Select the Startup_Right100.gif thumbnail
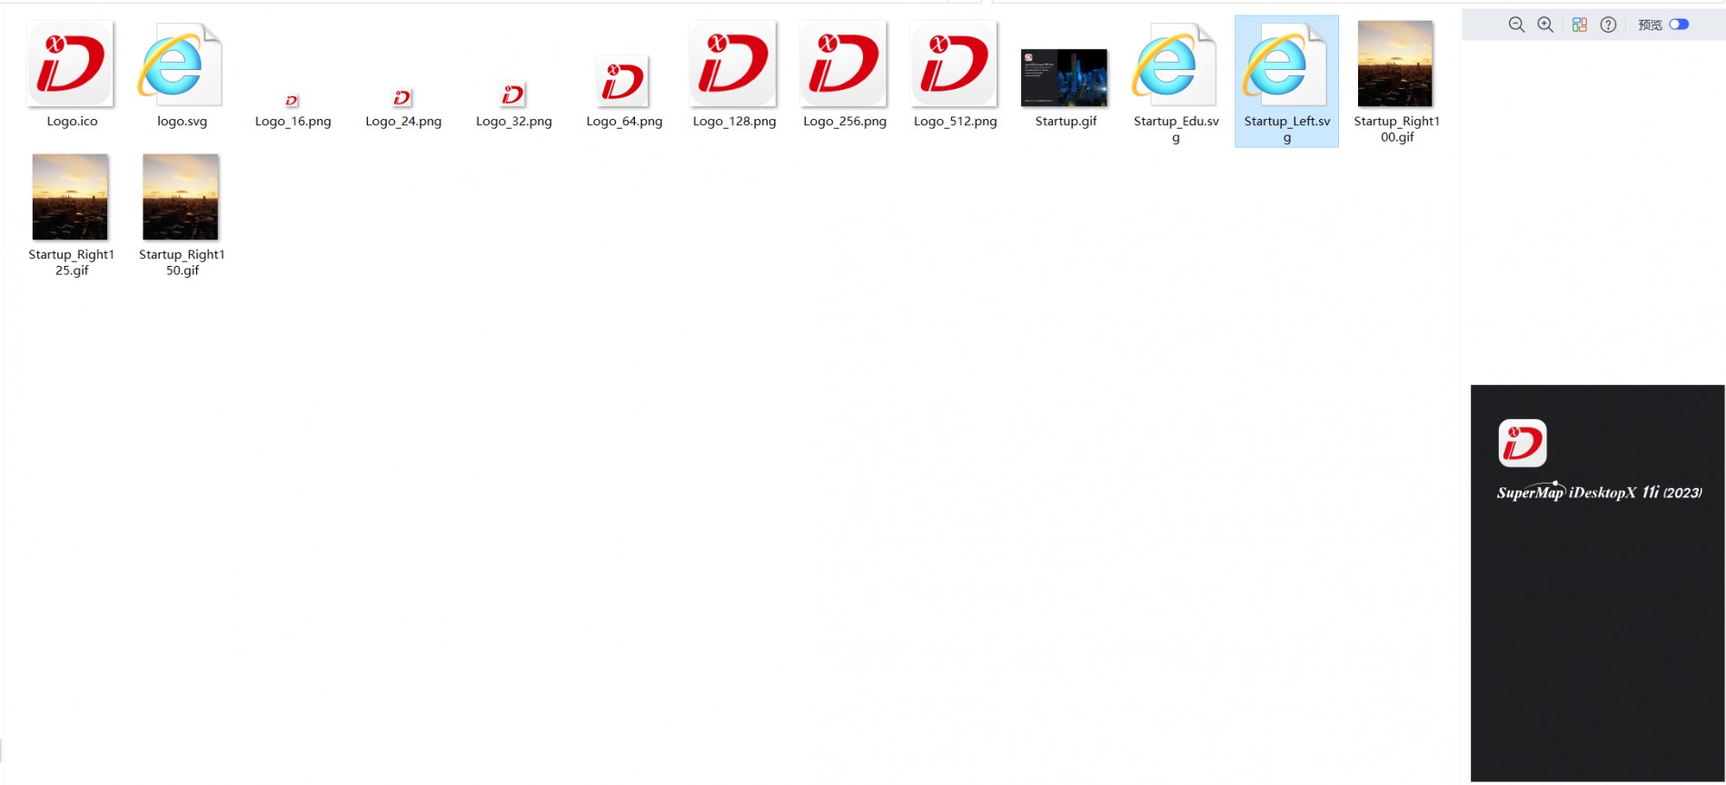1726x785 pixels. [x=1395, y=64]
